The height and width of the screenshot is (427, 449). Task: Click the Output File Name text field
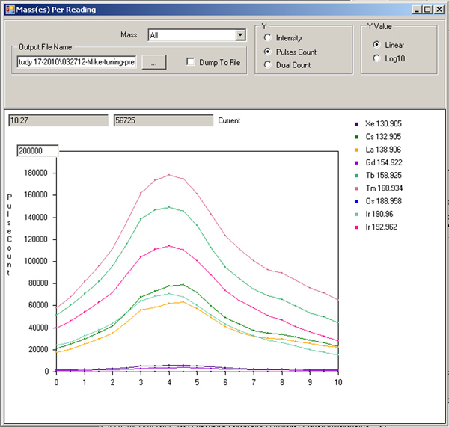tap(76, 63)
